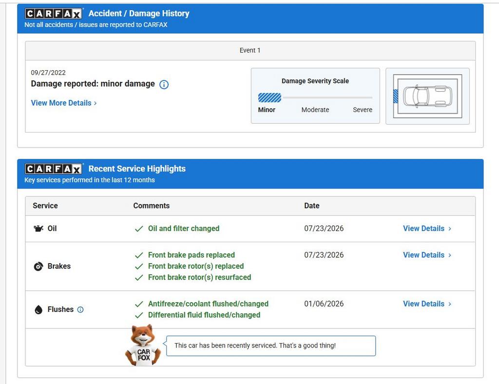
Task: Click the car damage location diagram
Action: 427,96
